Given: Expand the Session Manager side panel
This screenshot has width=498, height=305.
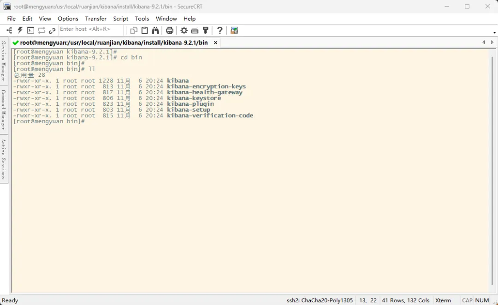Looking at the screenshot, I should point(4,61).
